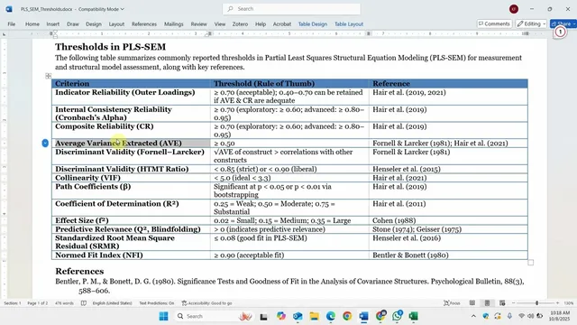Click the Henseler et al. (2015) cell
The image size is (577, 325).
coord(448,169)
